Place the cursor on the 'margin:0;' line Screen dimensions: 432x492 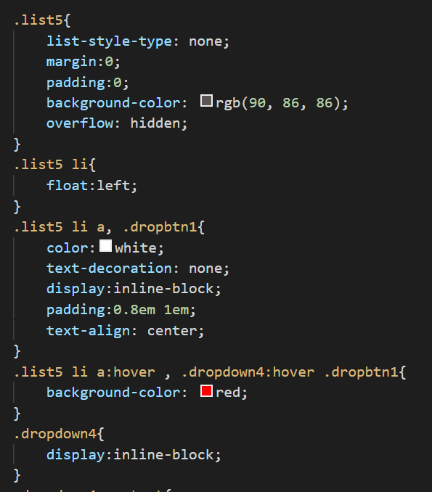point(83,62)
